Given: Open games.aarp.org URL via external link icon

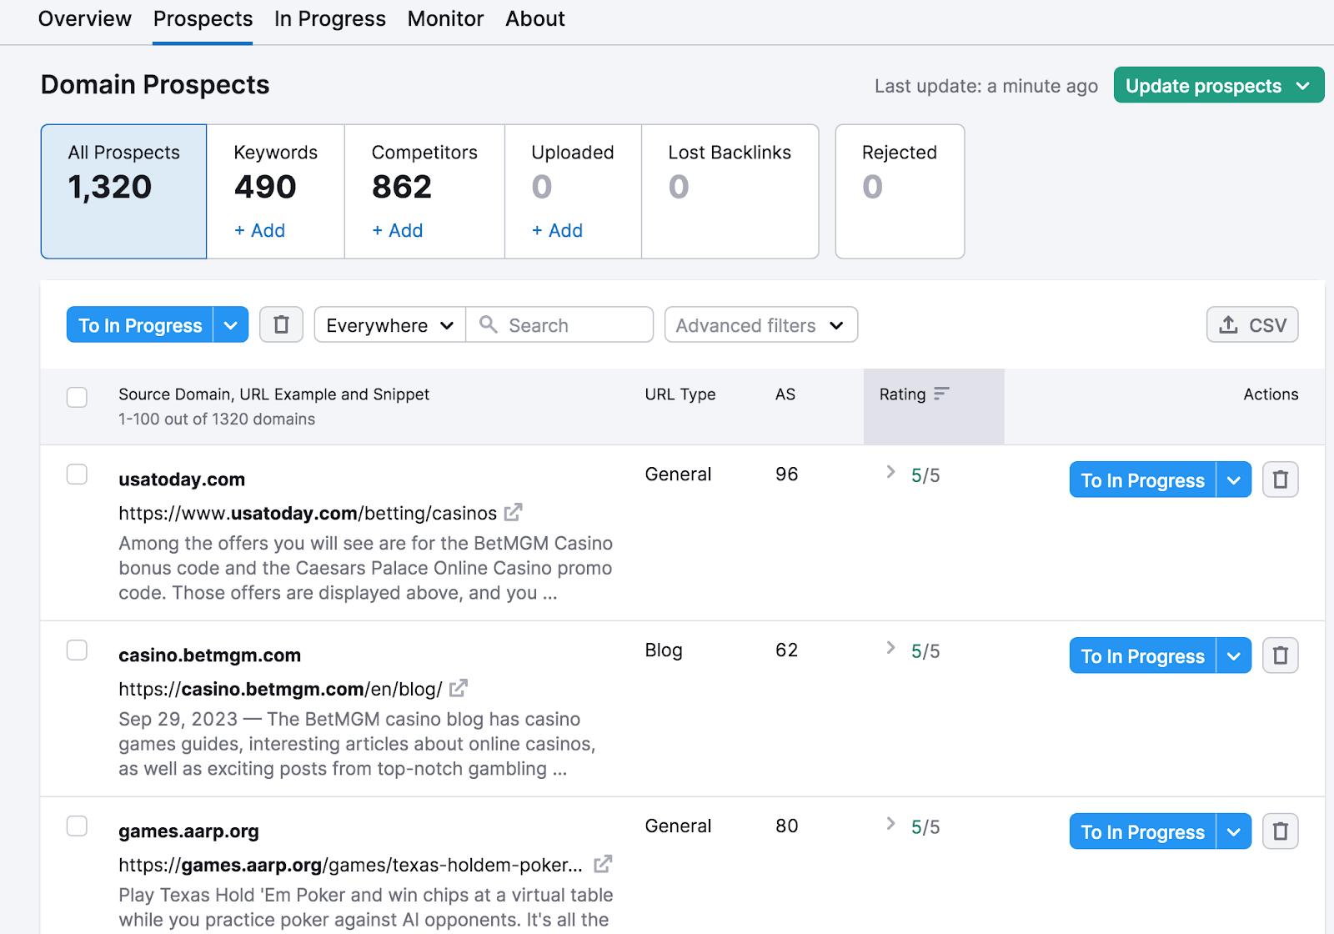Looking at the screenshot, I should click(x=603, y=865).
